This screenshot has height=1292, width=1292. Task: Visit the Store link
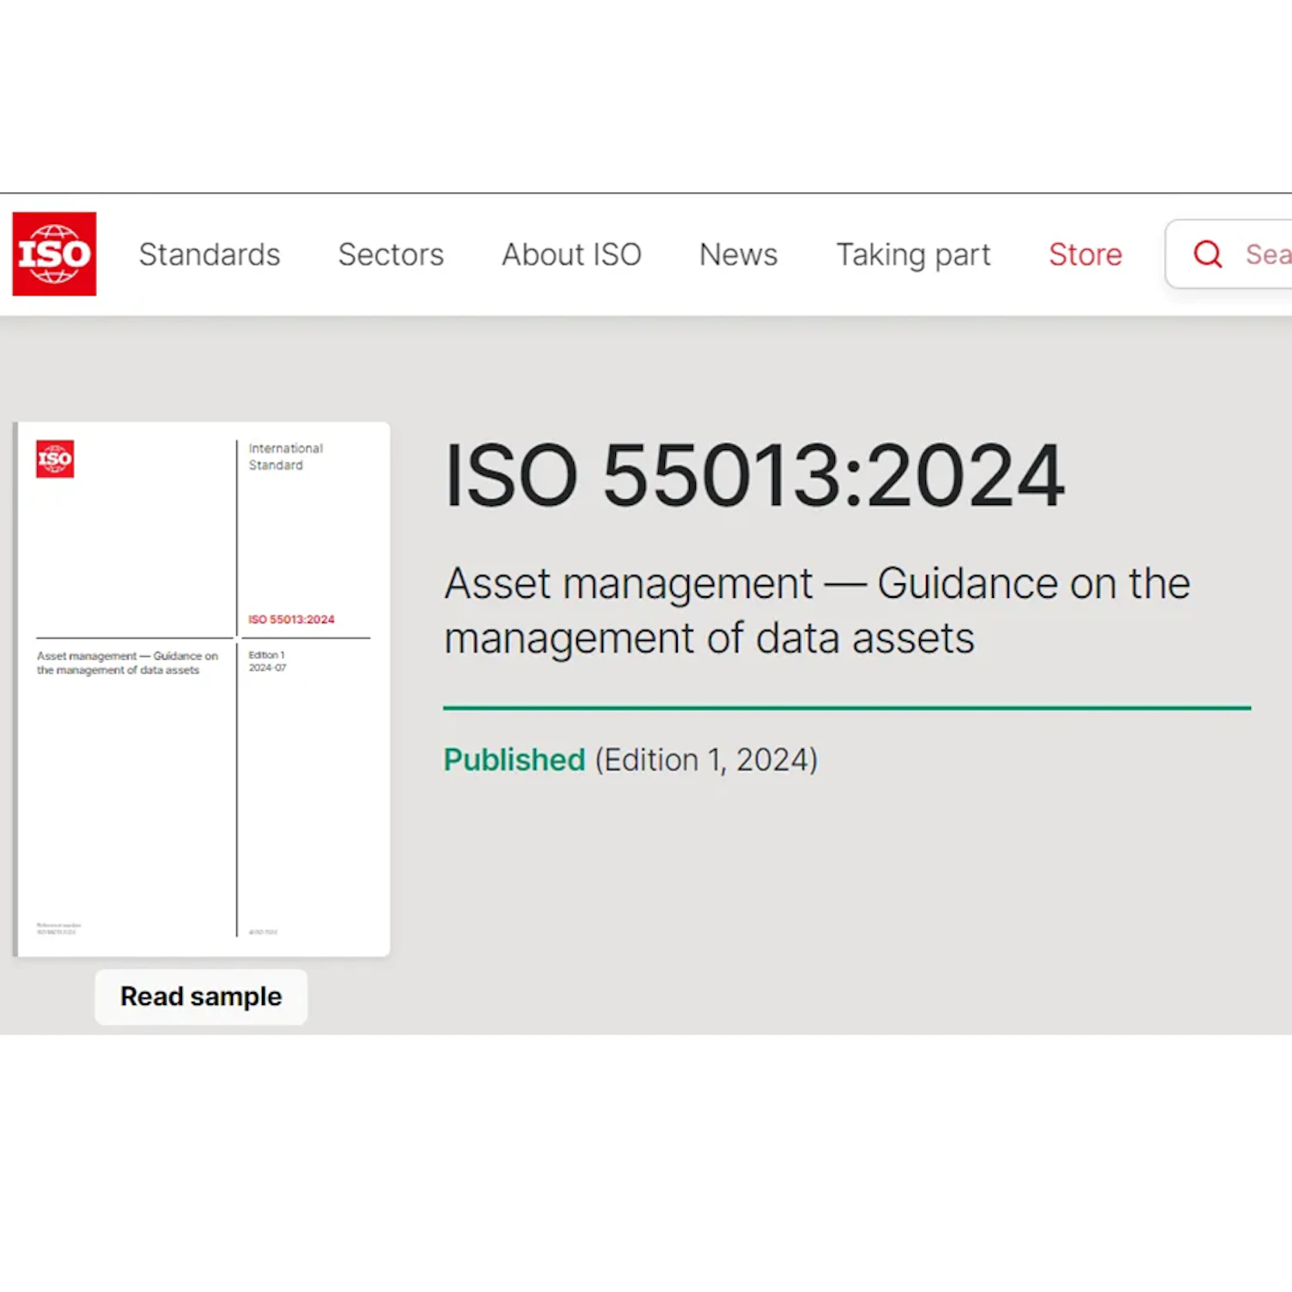pyautogui.click(x=1085, y=254)
